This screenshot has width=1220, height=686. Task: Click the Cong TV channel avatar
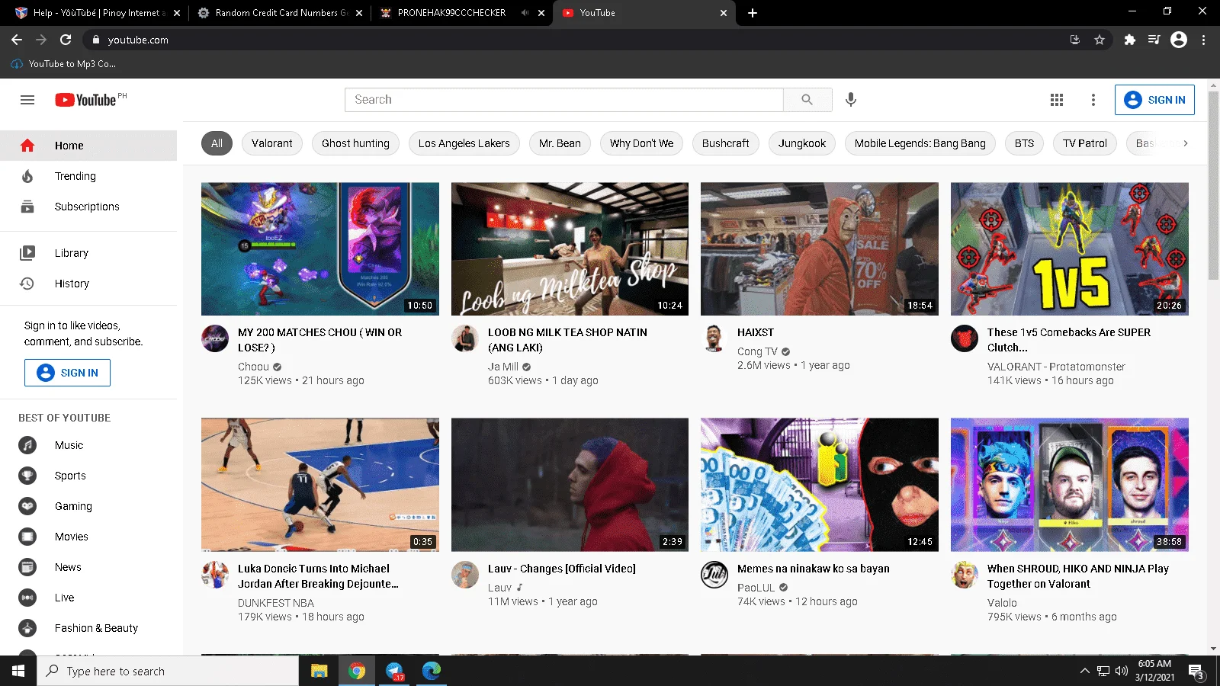point(714,338)
